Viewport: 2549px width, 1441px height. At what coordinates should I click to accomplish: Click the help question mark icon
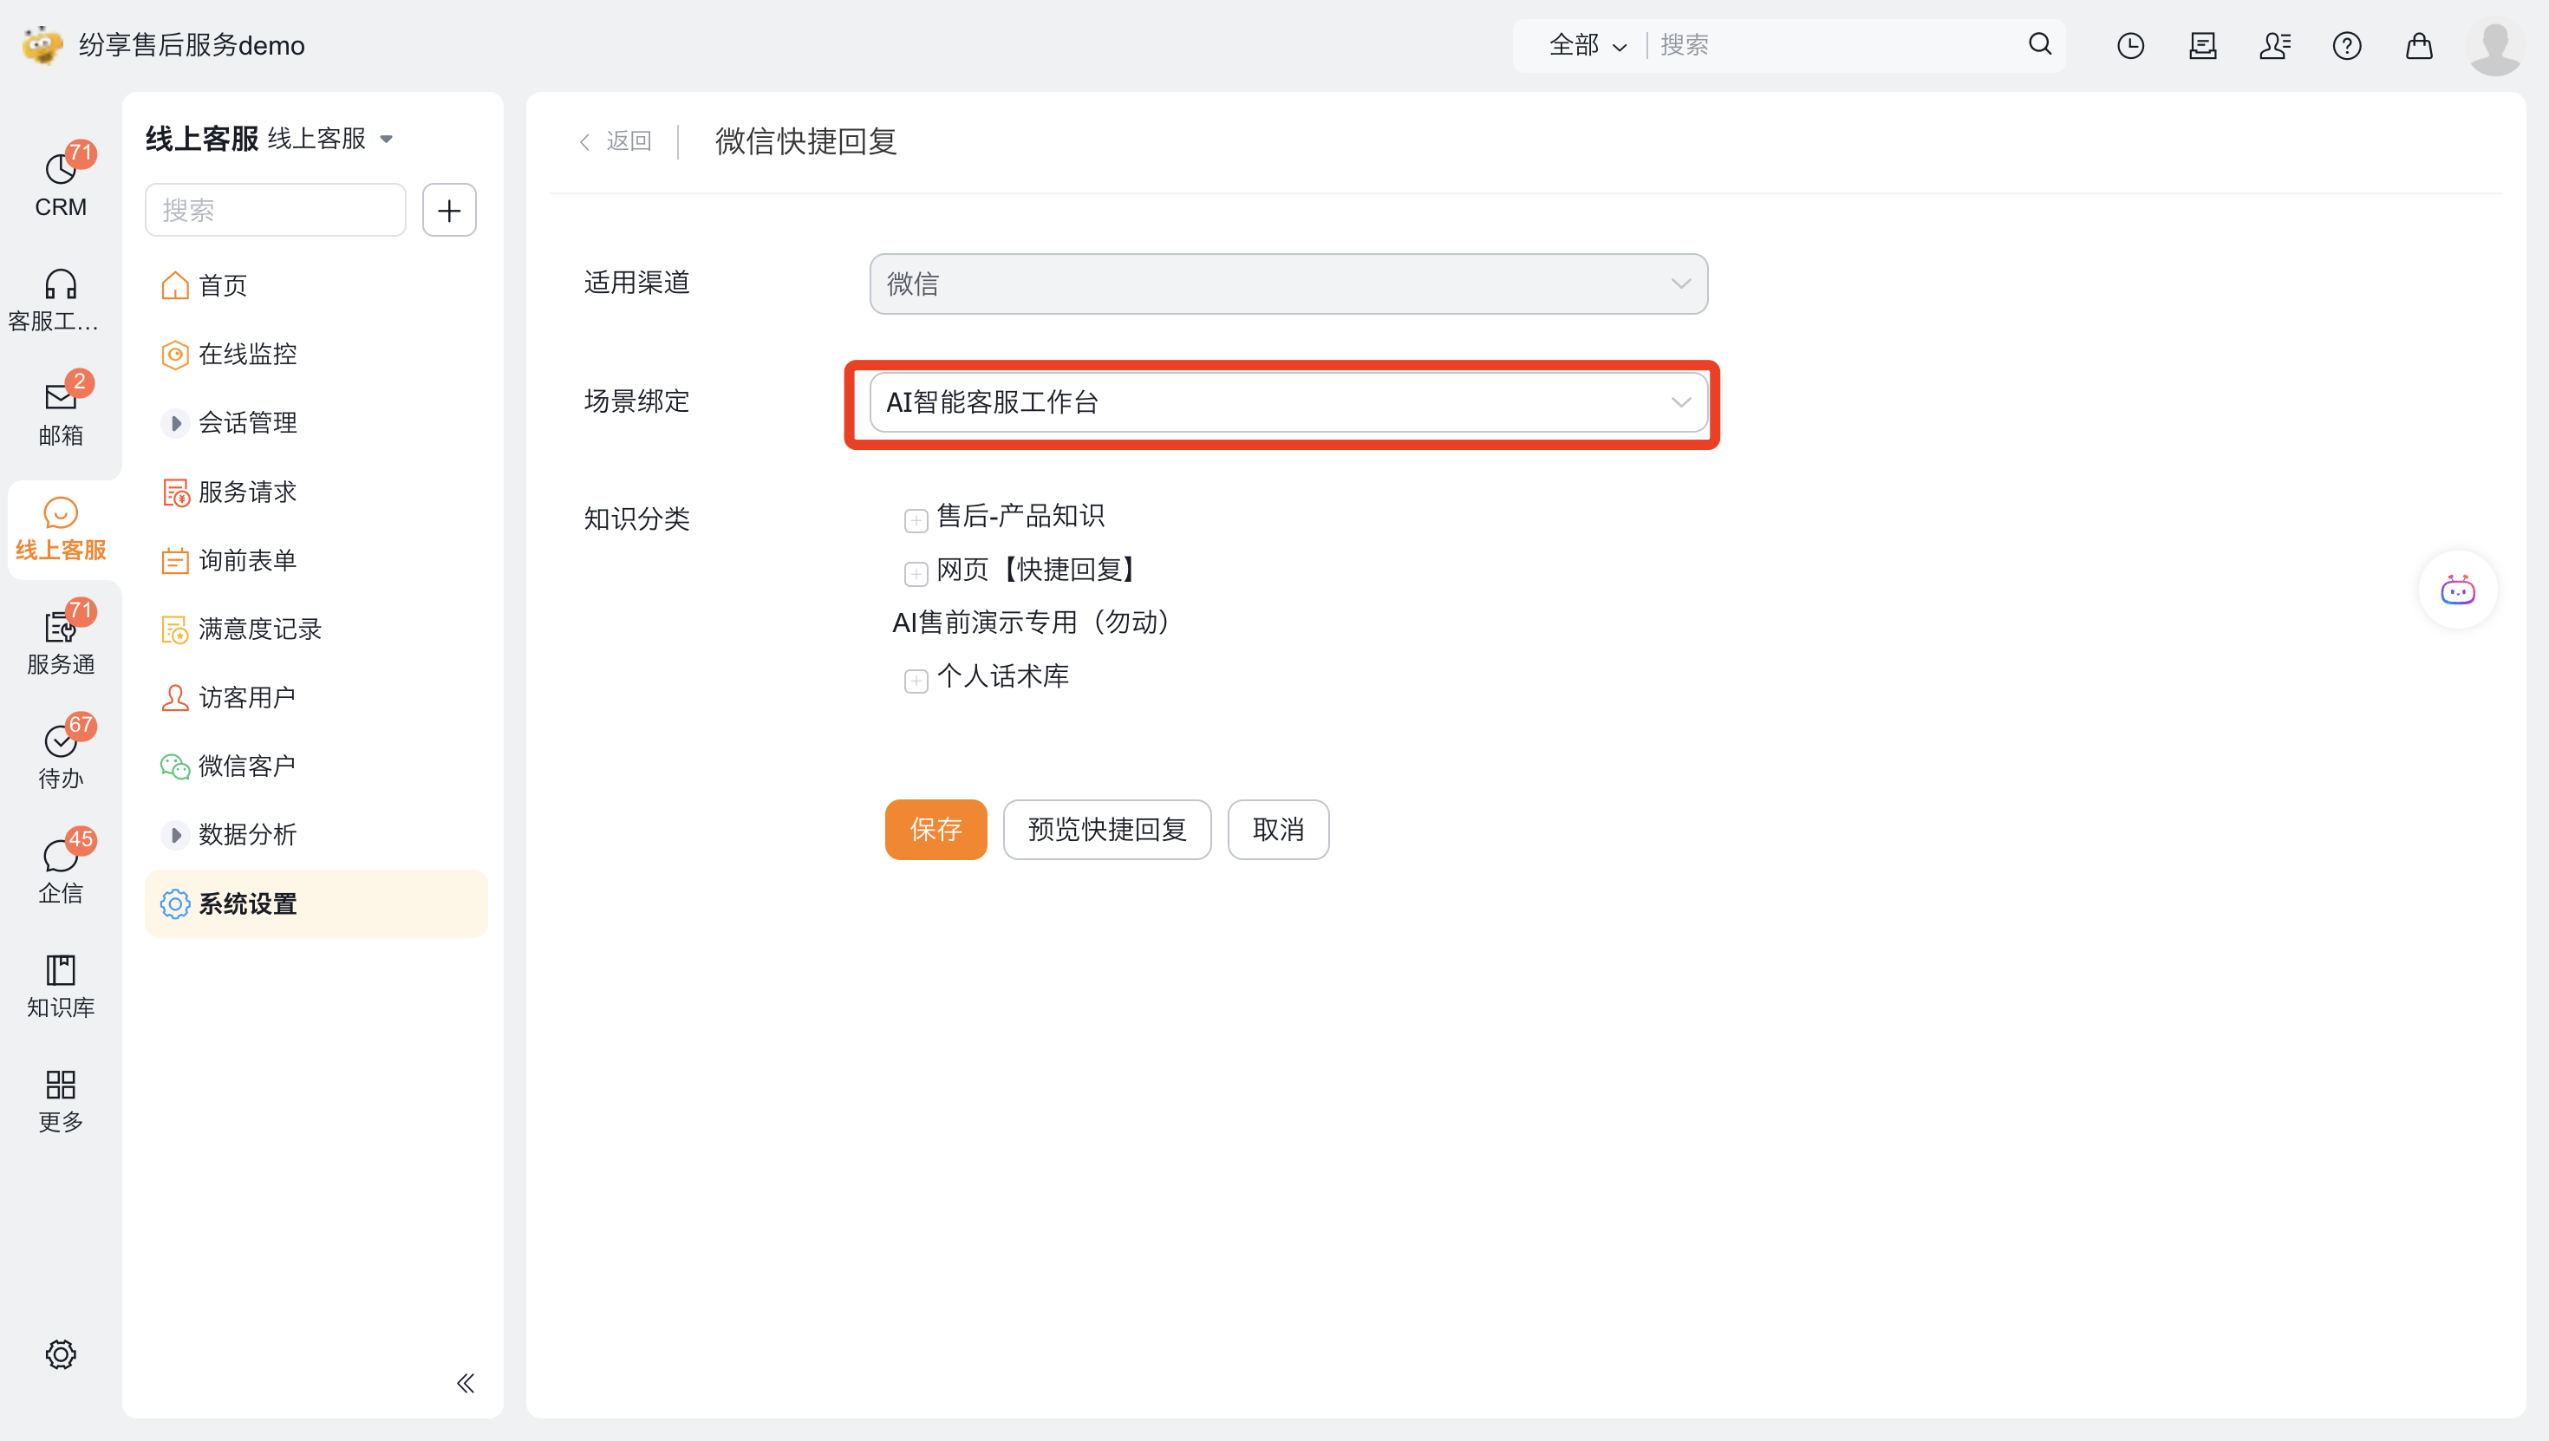[x=2346, y=46]
